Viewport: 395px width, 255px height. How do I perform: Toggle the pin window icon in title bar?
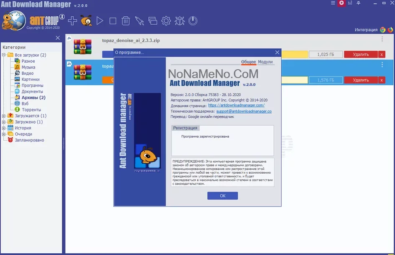pyautogui.click(x=359, y=3)
